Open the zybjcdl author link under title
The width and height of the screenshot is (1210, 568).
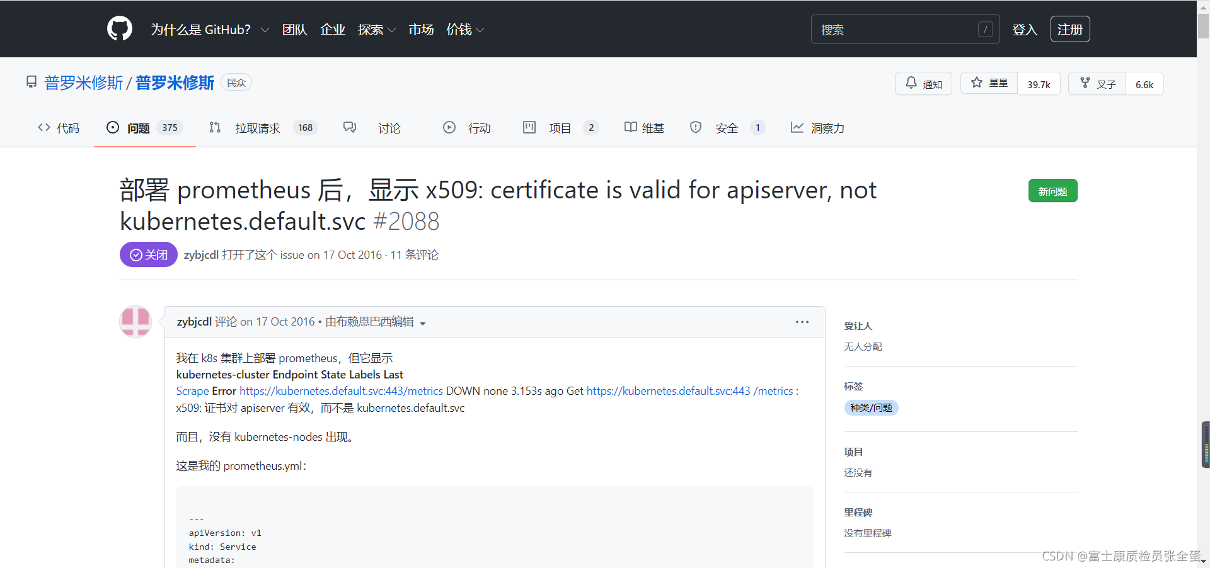coord(201,255)
